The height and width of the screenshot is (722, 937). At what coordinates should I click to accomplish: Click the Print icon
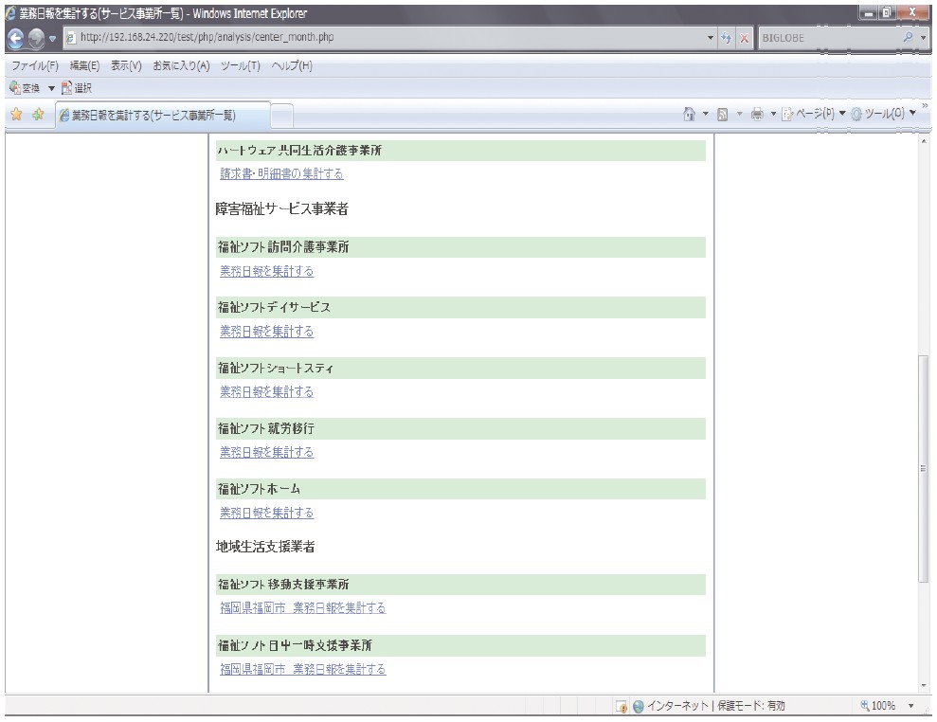pyautogui.click(x=757, y=114)
